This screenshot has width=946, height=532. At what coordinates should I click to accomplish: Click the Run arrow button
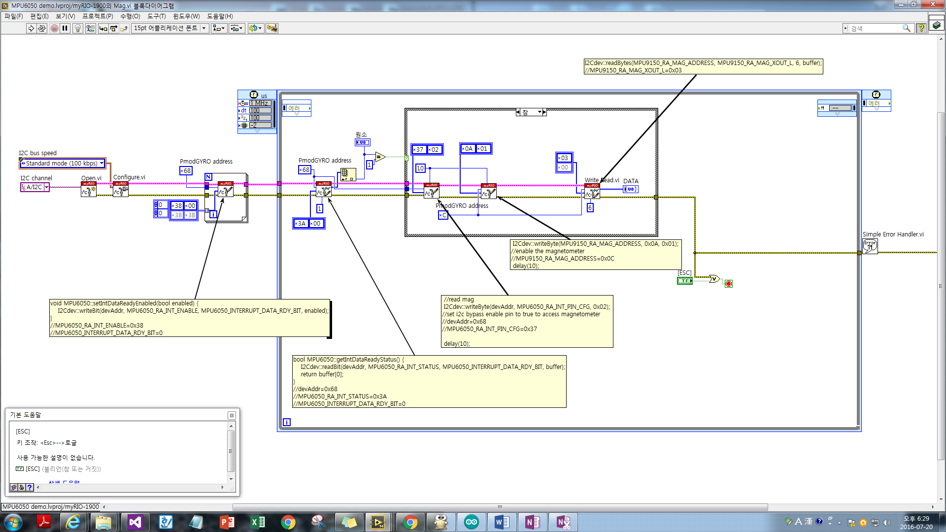click(x=31, y=29)
